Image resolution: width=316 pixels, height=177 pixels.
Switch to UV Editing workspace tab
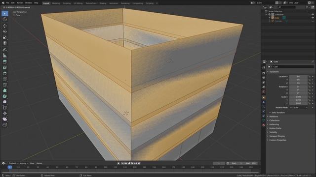coord(78,3)
